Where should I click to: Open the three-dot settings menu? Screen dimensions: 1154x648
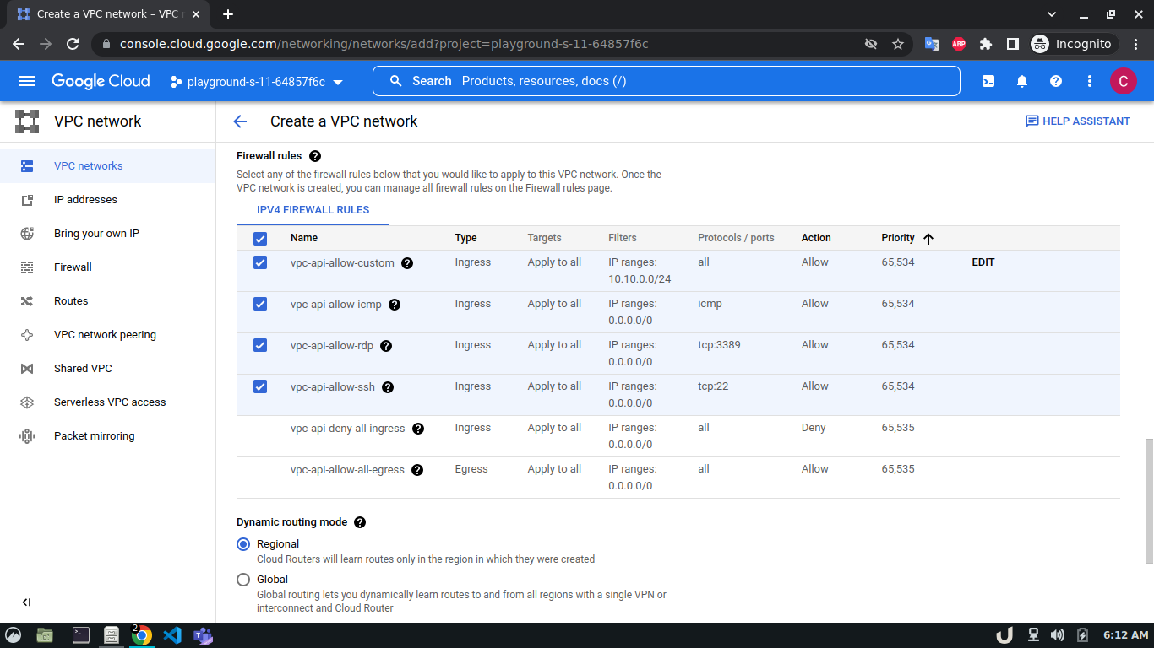1090,81
